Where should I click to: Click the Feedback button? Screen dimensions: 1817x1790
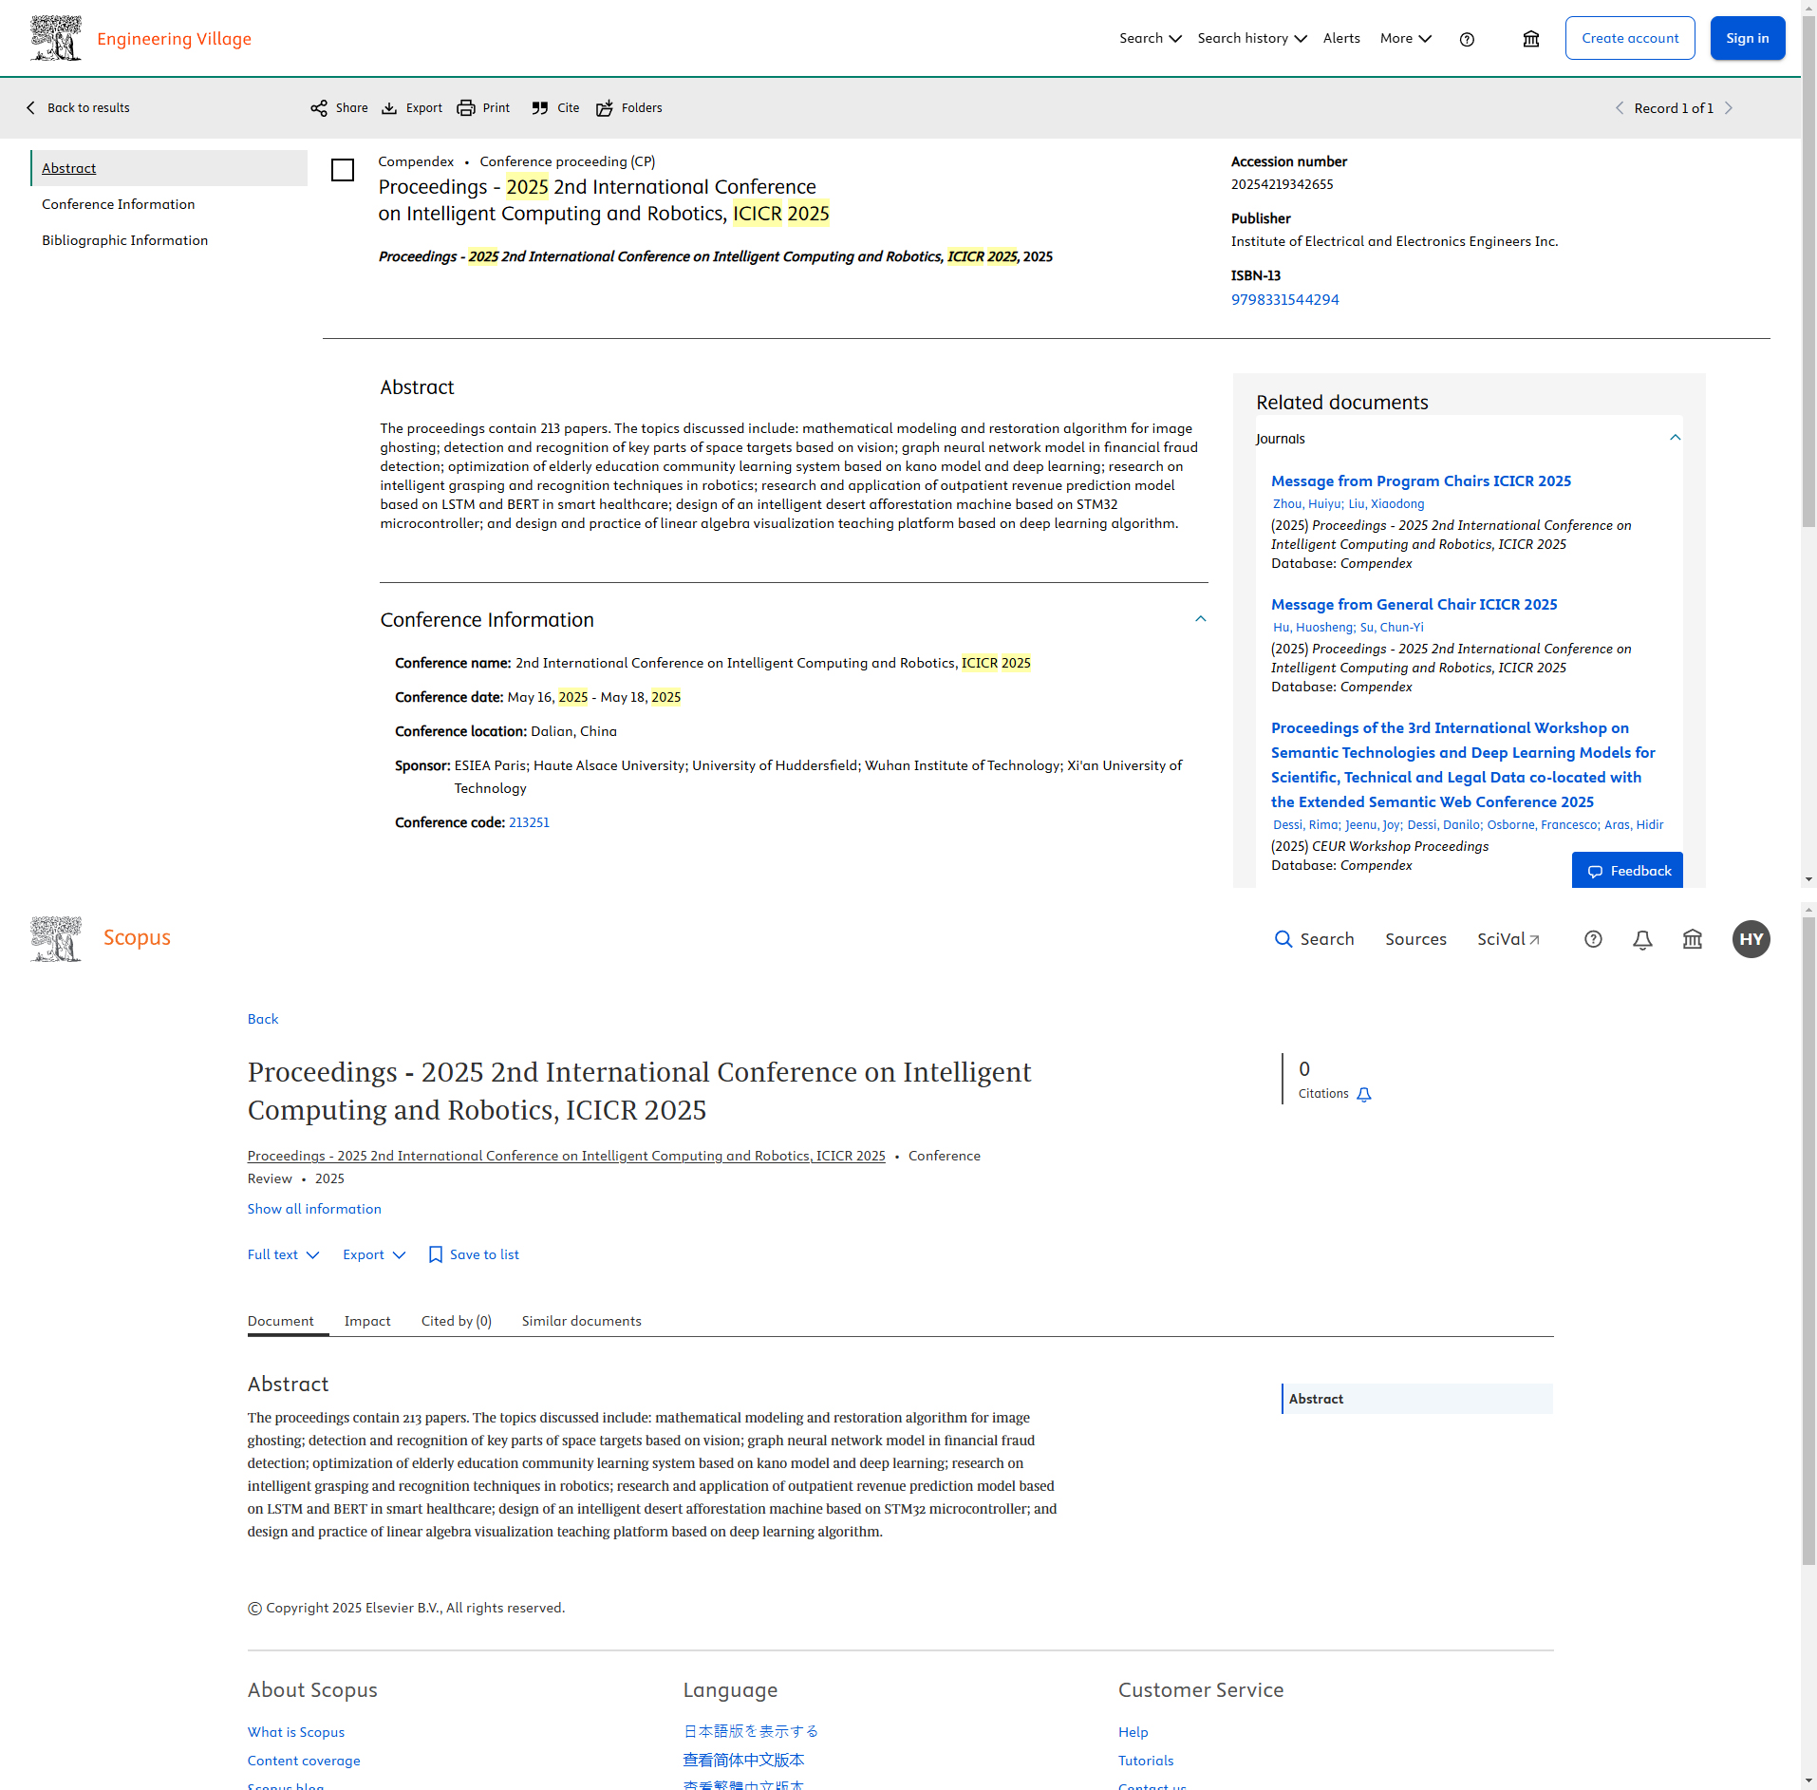tap(1627, 871)
